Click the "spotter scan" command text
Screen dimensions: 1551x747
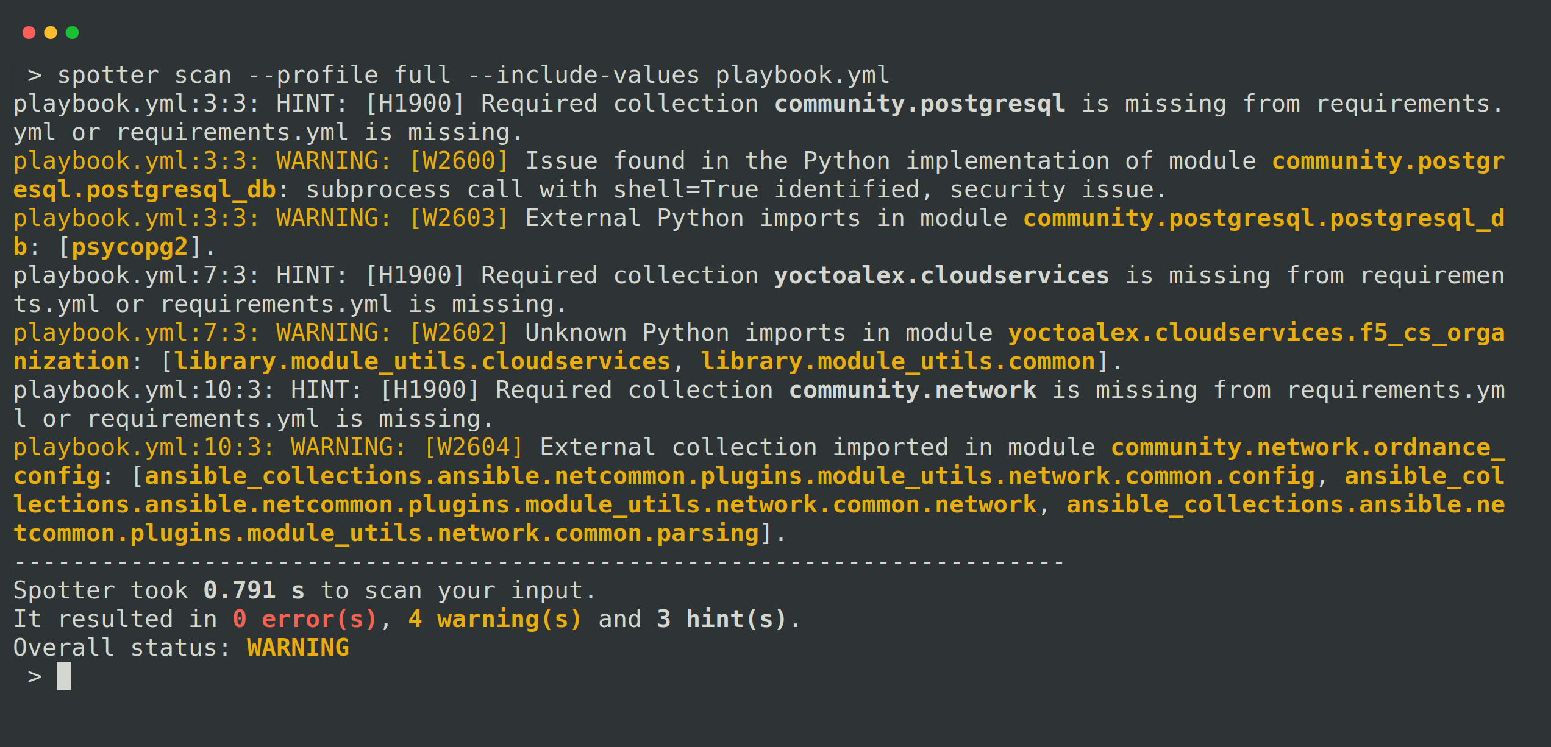point(144,75)
